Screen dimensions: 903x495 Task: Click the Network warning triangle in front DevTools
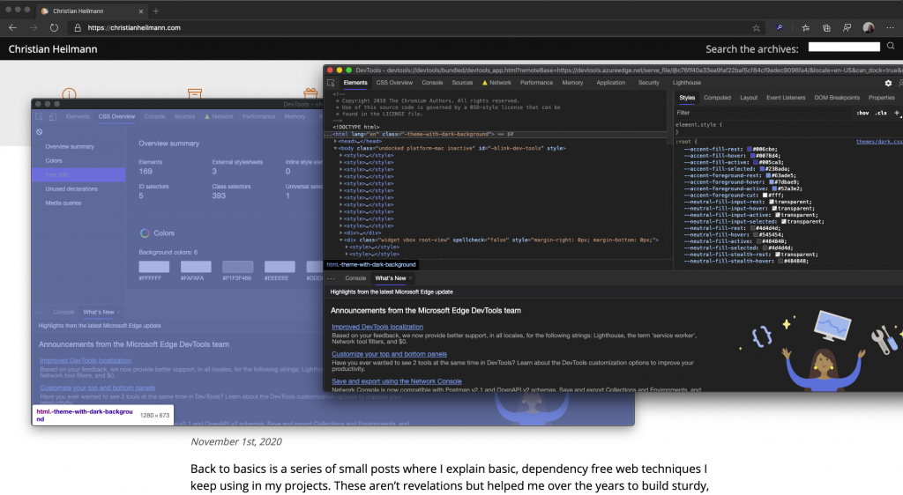(485, 83)
